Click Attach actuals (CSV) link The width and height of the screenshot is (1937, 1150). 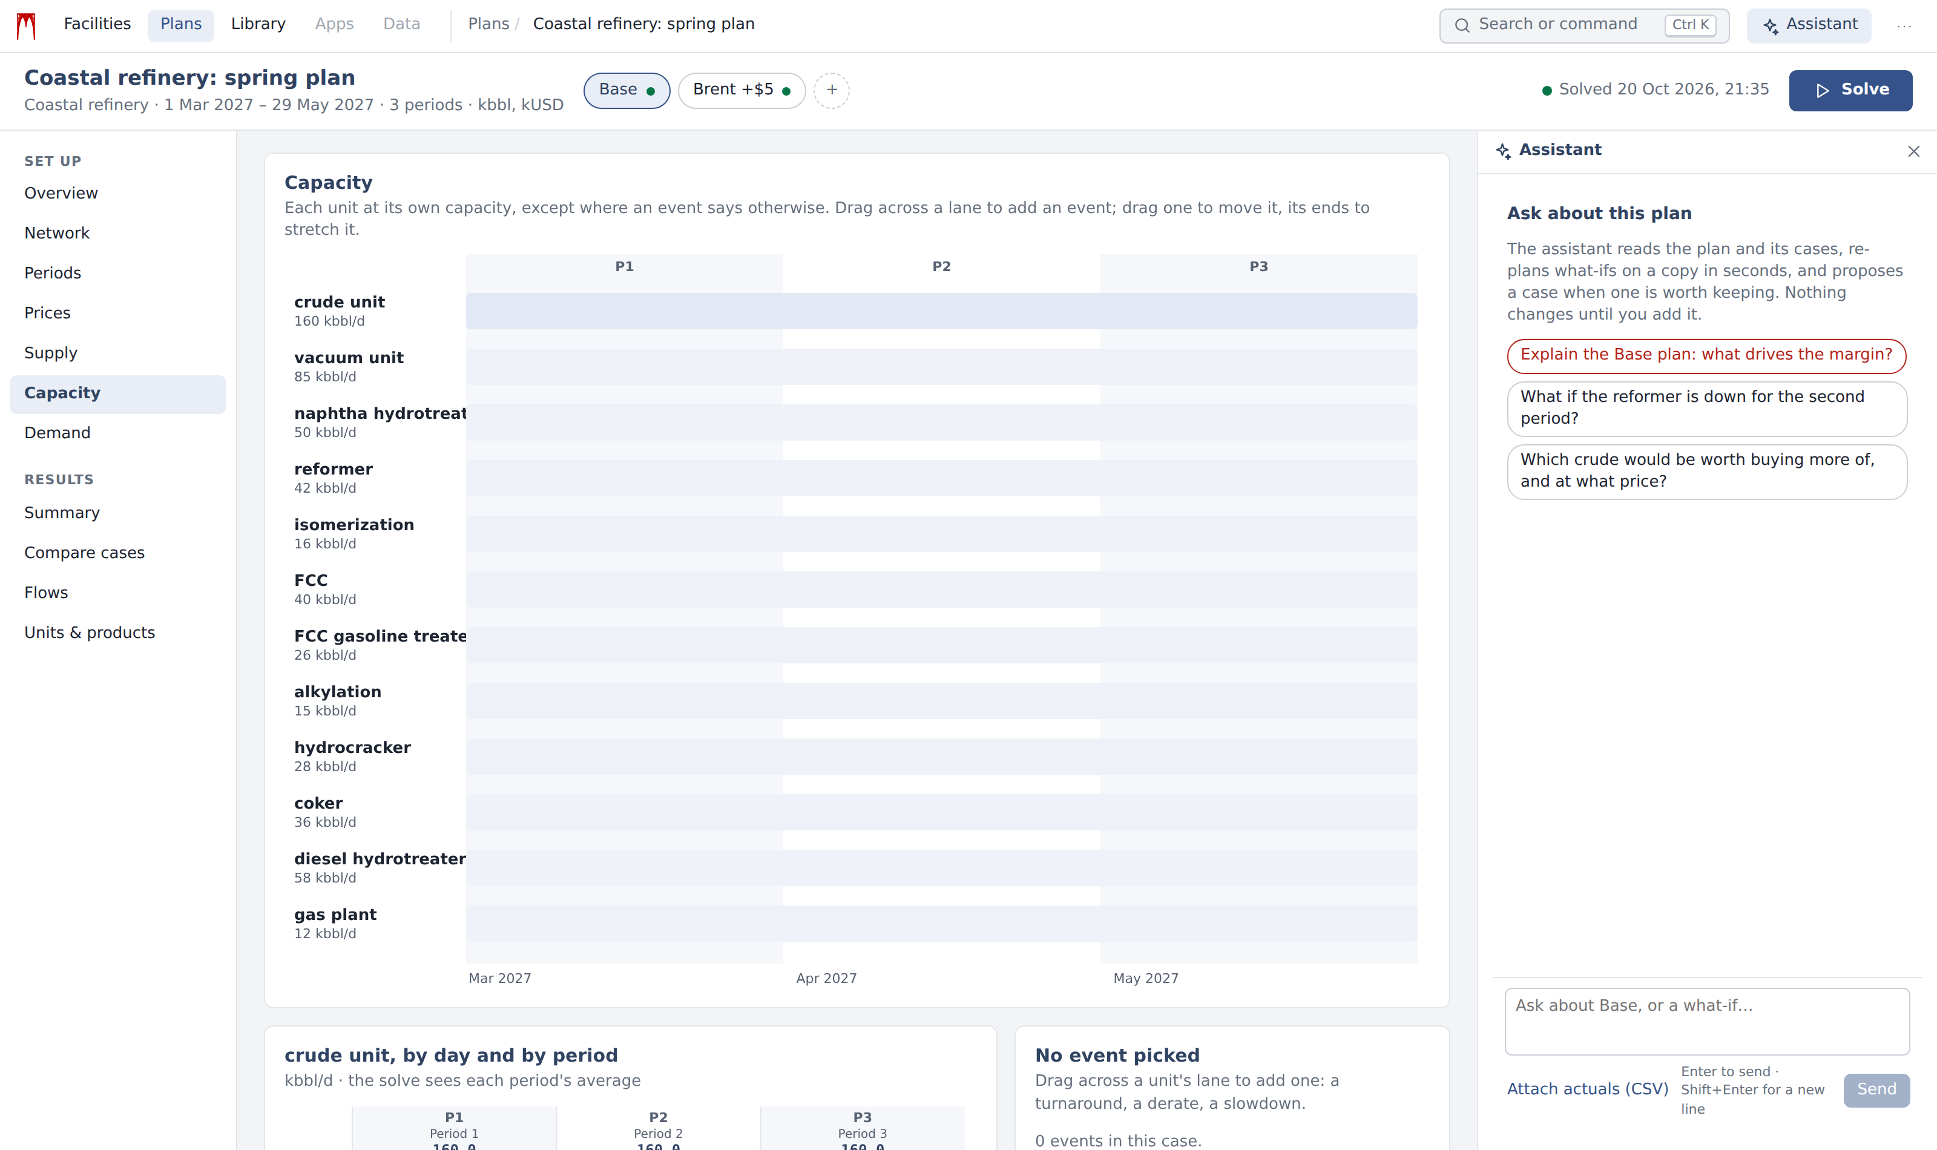tap(1587, 1089)
